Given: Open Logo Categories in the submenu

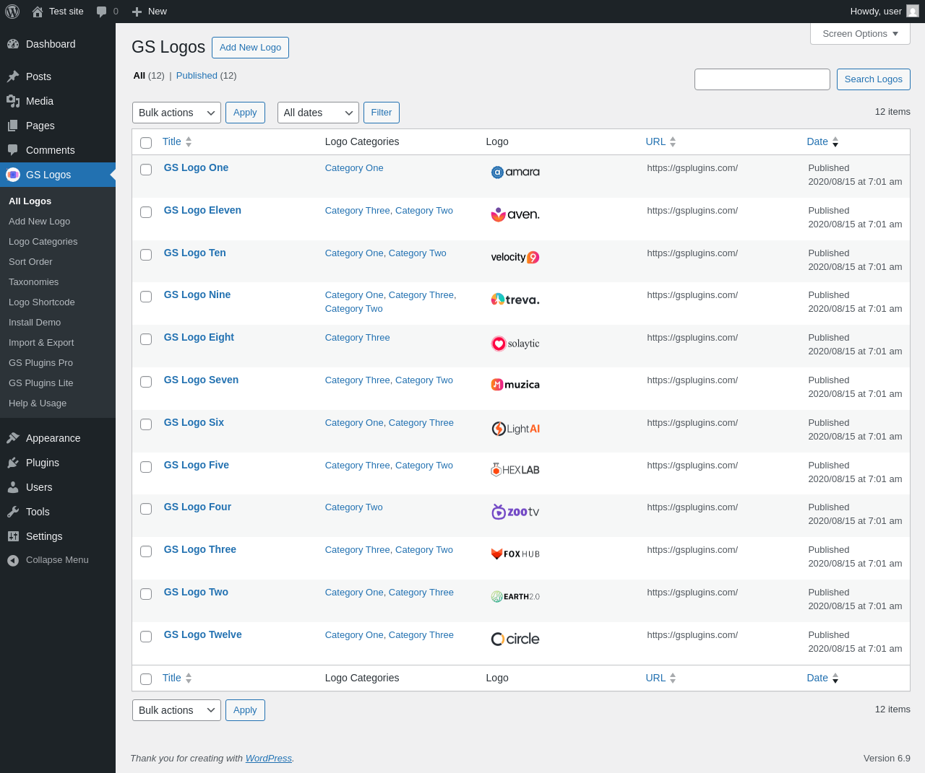Looking at the screenshot, I should click(43, 242).
